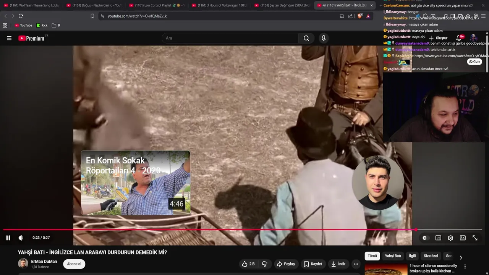
Task: Open ErMan DuMan channel avatar
Action: [x=23, y=264]
